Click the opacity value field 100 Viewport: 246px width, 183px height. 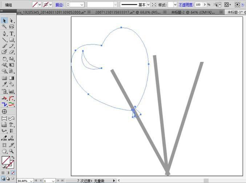[x=199, y=5]
